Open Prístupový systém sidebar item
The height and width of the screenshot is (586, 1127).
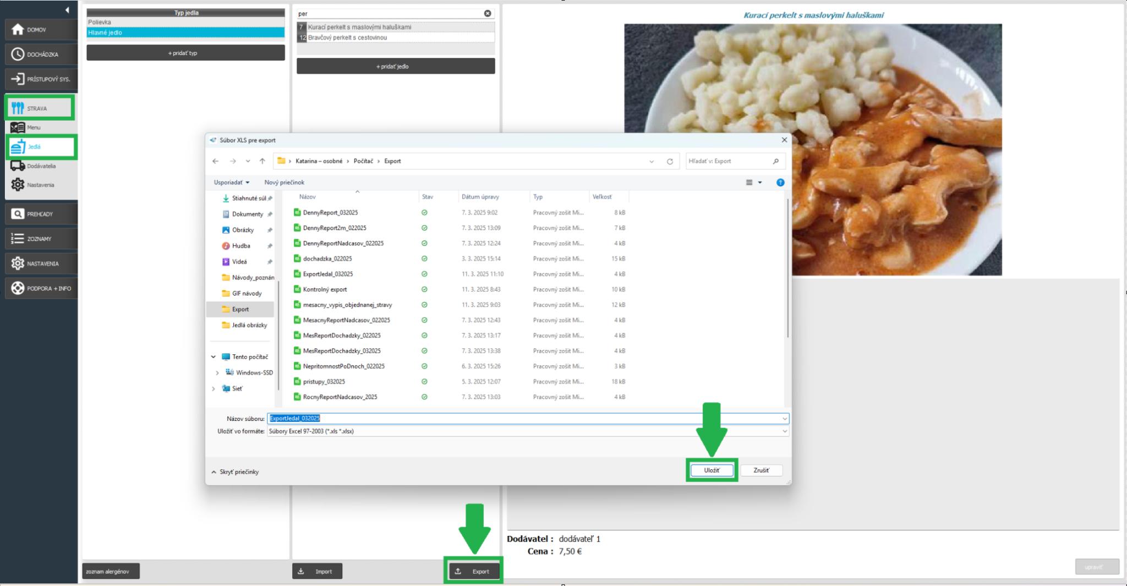pos(41,79)
